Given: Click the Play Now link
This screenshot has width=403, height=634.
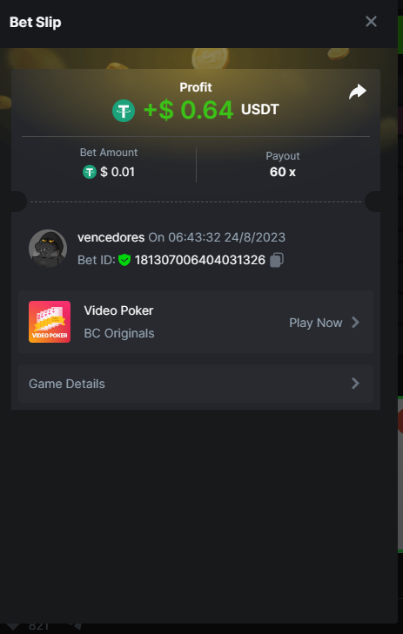Looking at the screenshot, I should click(x=315, y=323).
